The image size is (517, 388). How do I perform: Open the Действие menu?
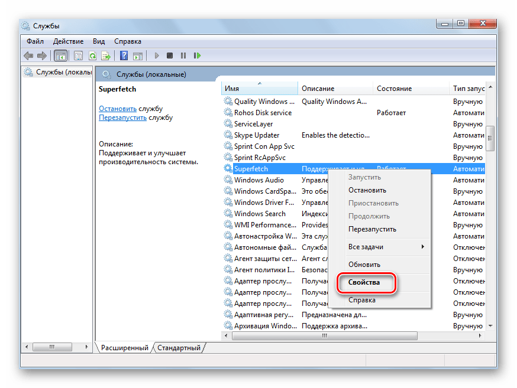pyautogui.click(x=68, y=41)
